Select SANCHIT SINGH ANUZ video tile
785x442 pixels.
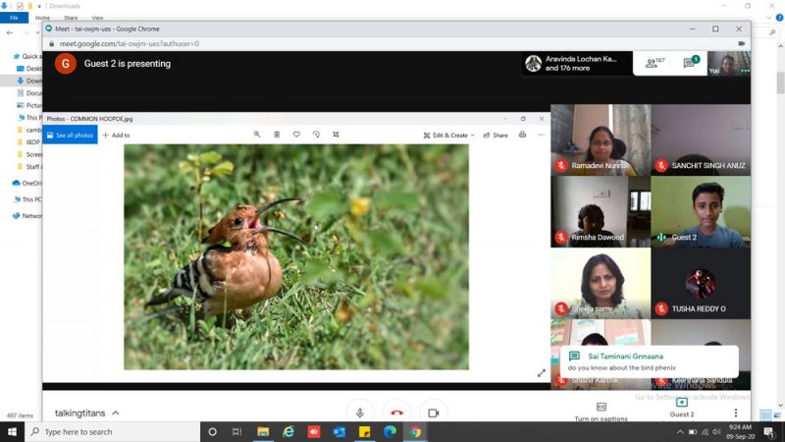[701, 139]
